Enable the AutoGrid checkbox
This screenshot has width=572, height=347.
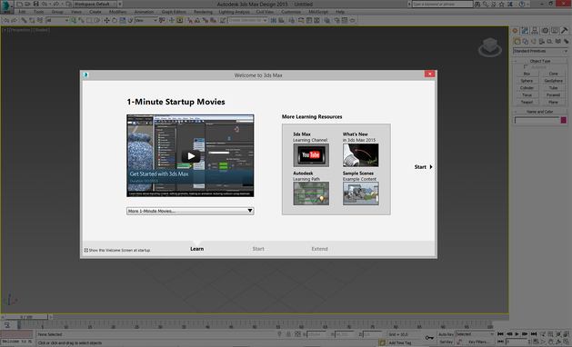525,67
